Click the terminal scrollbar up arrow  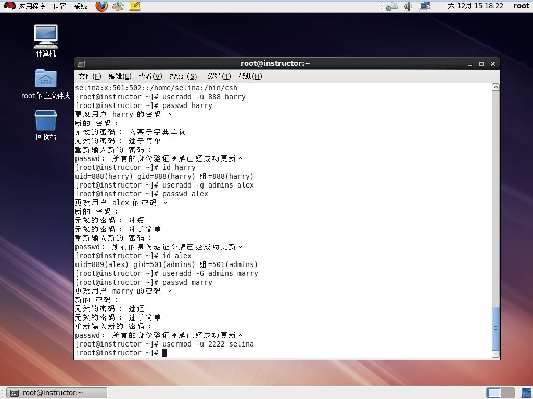pos(496,87)
